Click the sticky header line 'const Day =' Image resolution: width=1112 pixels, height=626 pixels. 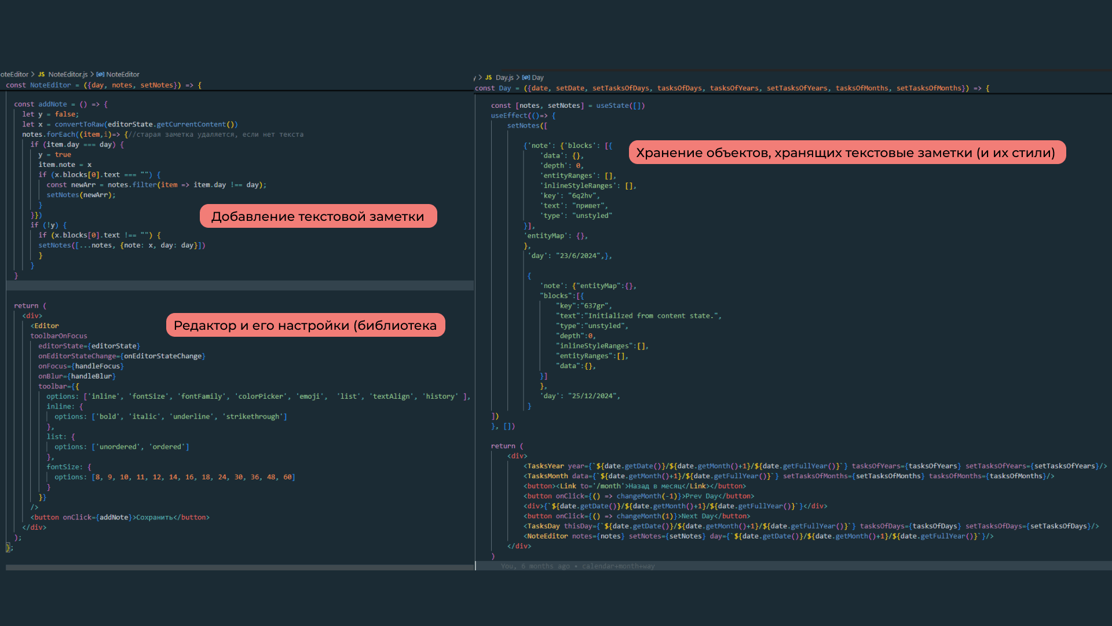[732, 88]
